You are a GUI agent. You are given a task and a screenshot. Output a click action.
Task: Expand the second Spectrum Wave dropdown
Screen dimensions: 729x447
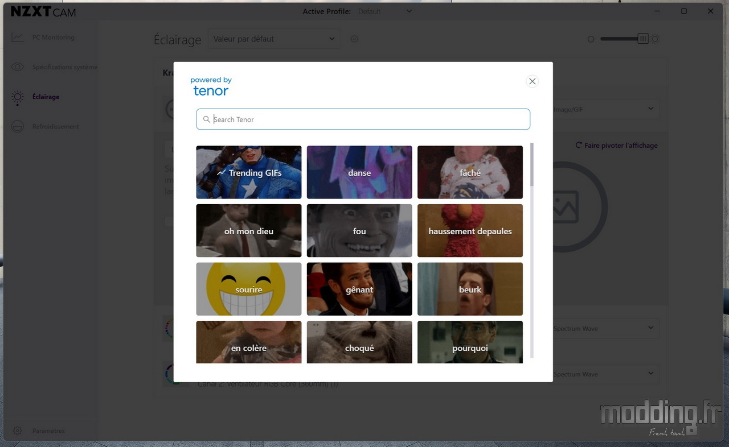606,374
